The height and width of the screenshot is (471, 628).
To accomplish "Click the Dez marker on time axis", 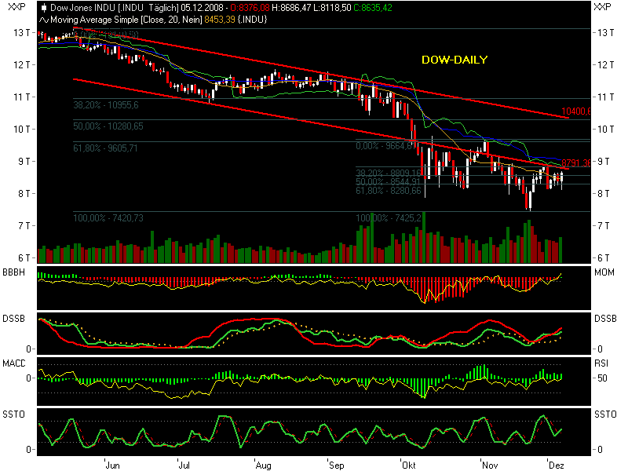I will pyautogui.click(x=556, y=465).
